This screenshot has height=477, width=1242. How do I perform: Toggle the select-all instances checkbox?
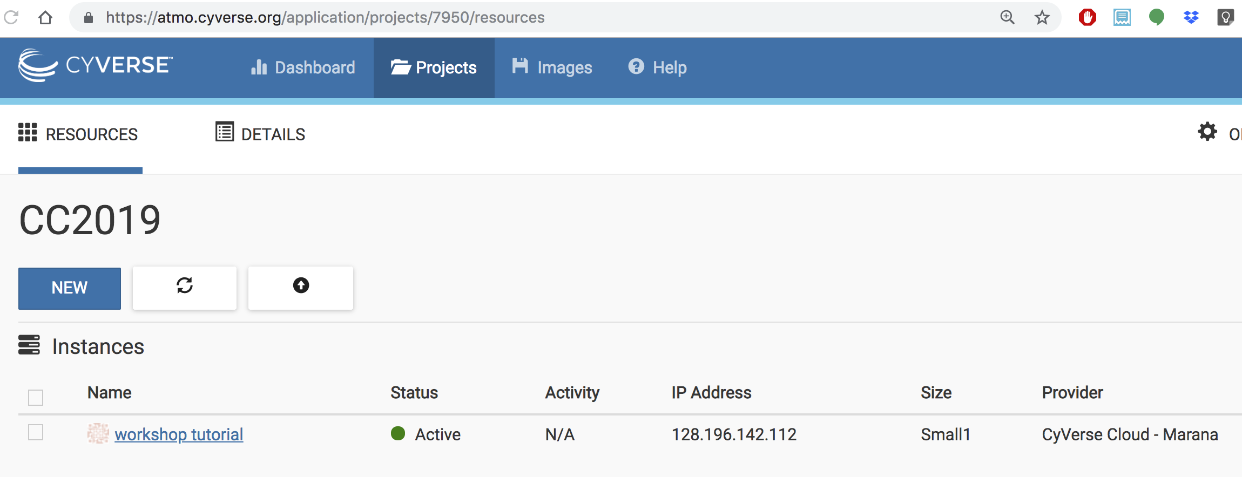36,398
